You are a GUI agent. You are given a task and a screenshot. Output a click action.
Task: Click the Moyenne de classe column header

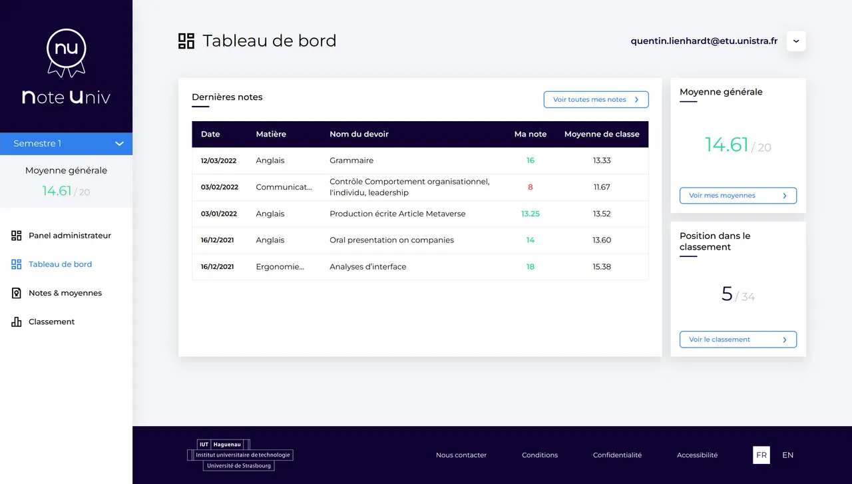[x=602, y=134]
